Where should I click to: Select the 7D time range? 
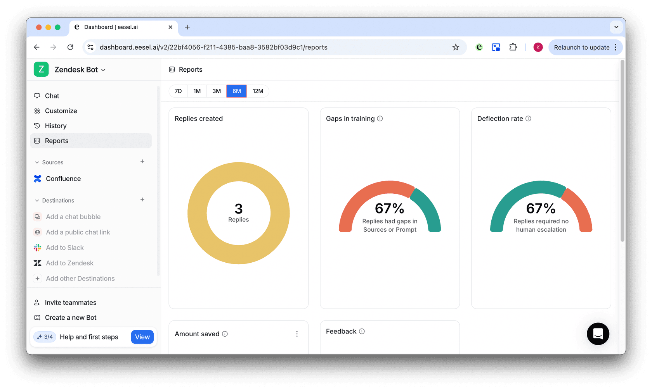tap(178, 91)
